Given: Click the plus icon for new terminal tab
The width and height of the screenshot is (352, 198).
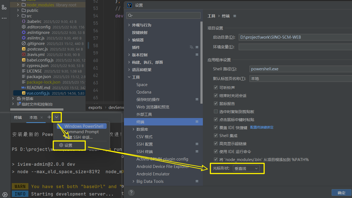Looking at the screenshot, I should click(x=49, y=117).
